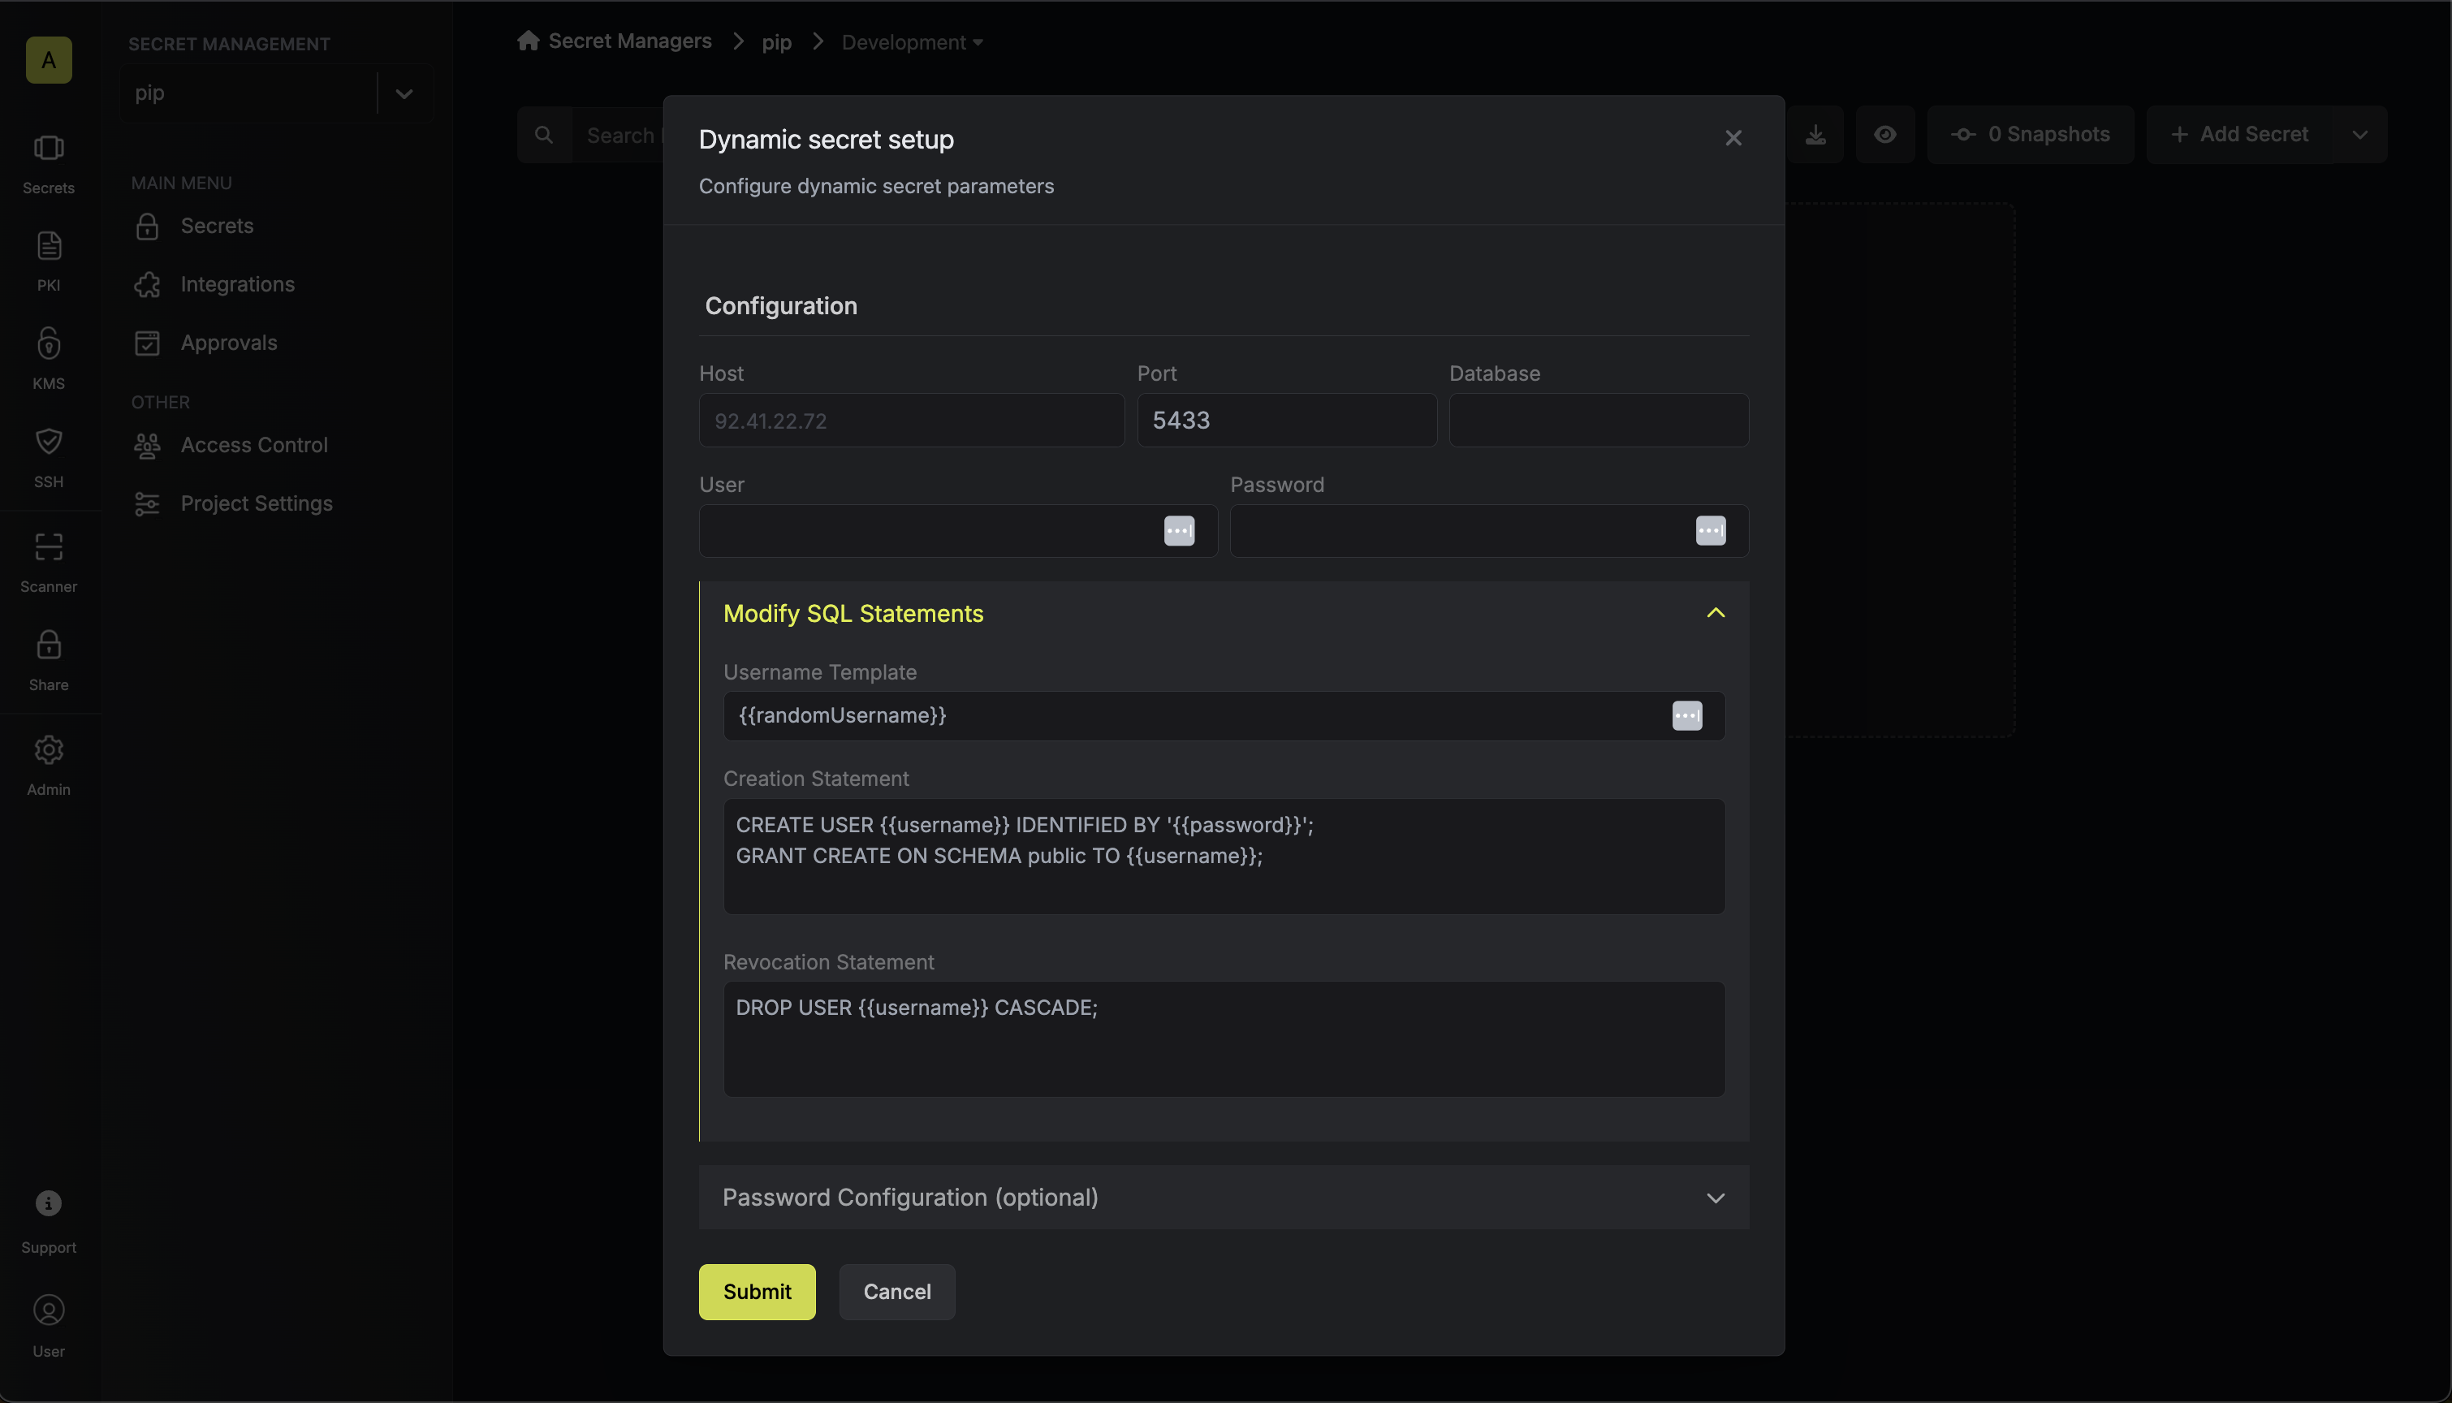This screenshot has width=2452, height=1403.
Task: Click the Add Secret button
Action: 2240,135
